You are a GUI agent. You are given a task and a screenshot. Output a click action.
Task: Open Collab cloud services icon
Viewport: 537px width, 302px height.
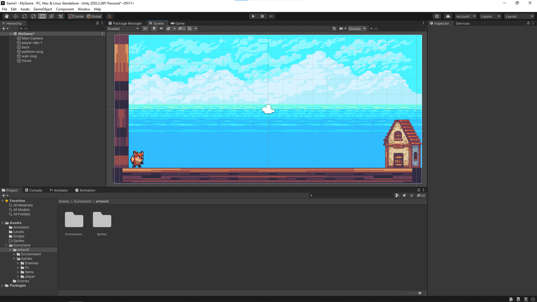click(448, 16)
